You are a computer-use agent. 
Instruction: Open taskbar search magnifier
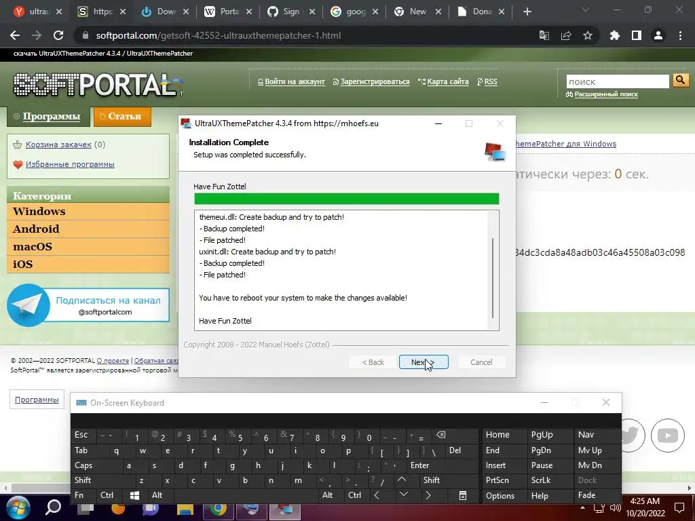pos(53,507)
